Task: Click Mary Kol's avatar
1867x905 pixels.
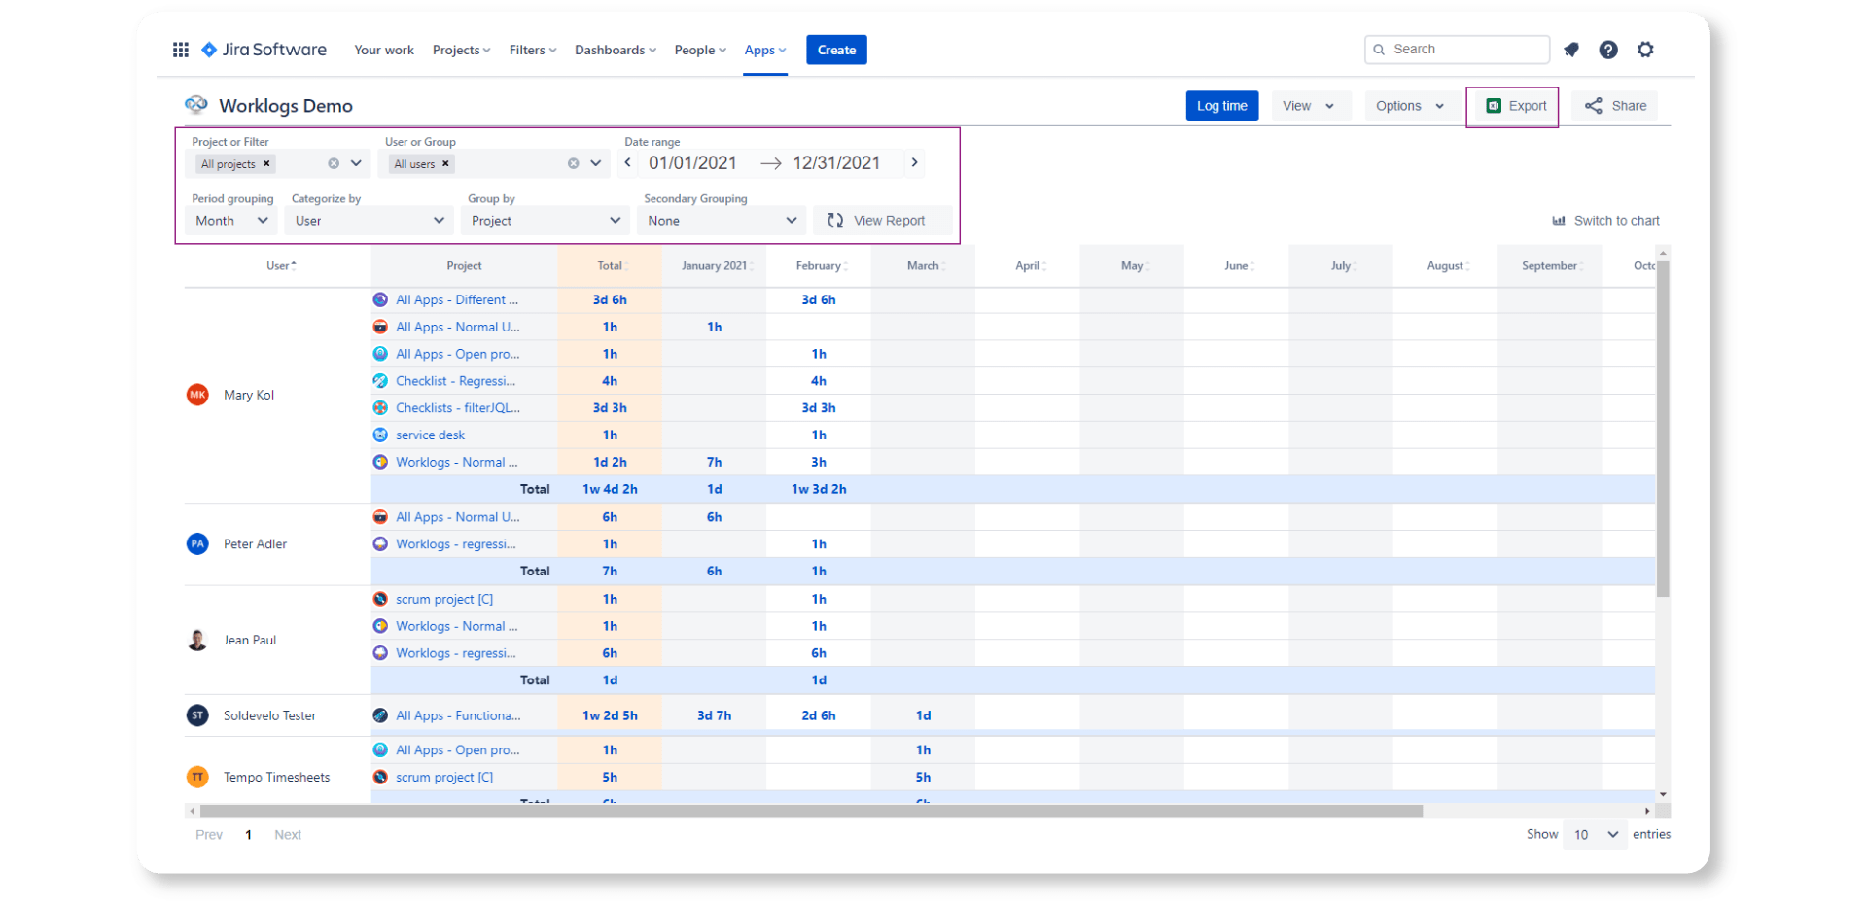Action: click(x=197, y=394)
